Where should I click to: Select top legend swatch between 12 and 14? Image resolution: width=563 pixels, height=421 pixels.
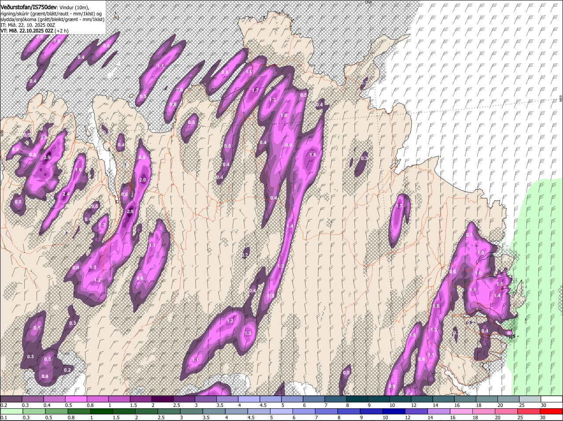(422, 399)
